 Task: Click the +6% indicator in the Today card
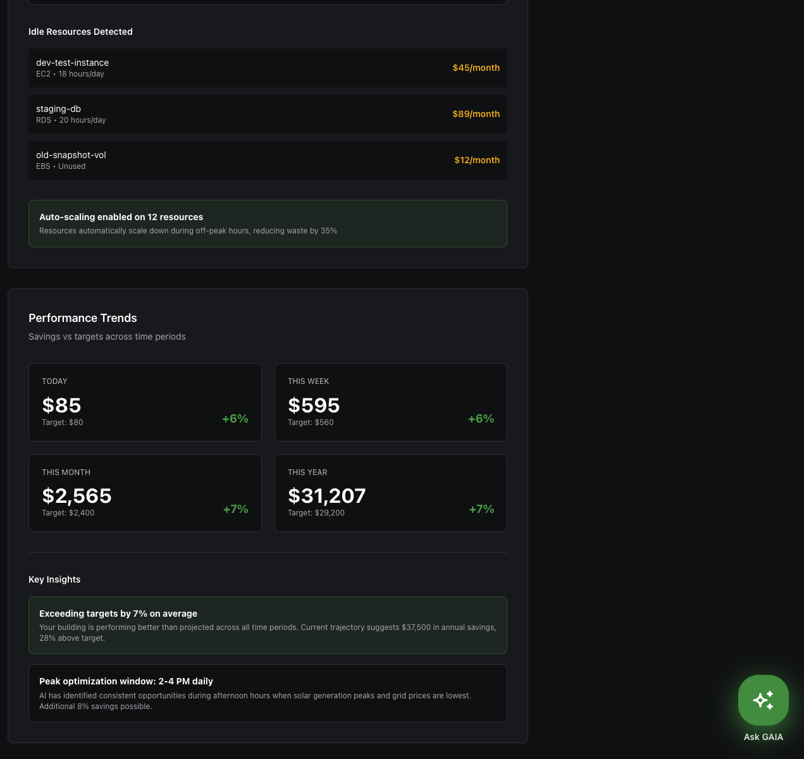point(235,419)
